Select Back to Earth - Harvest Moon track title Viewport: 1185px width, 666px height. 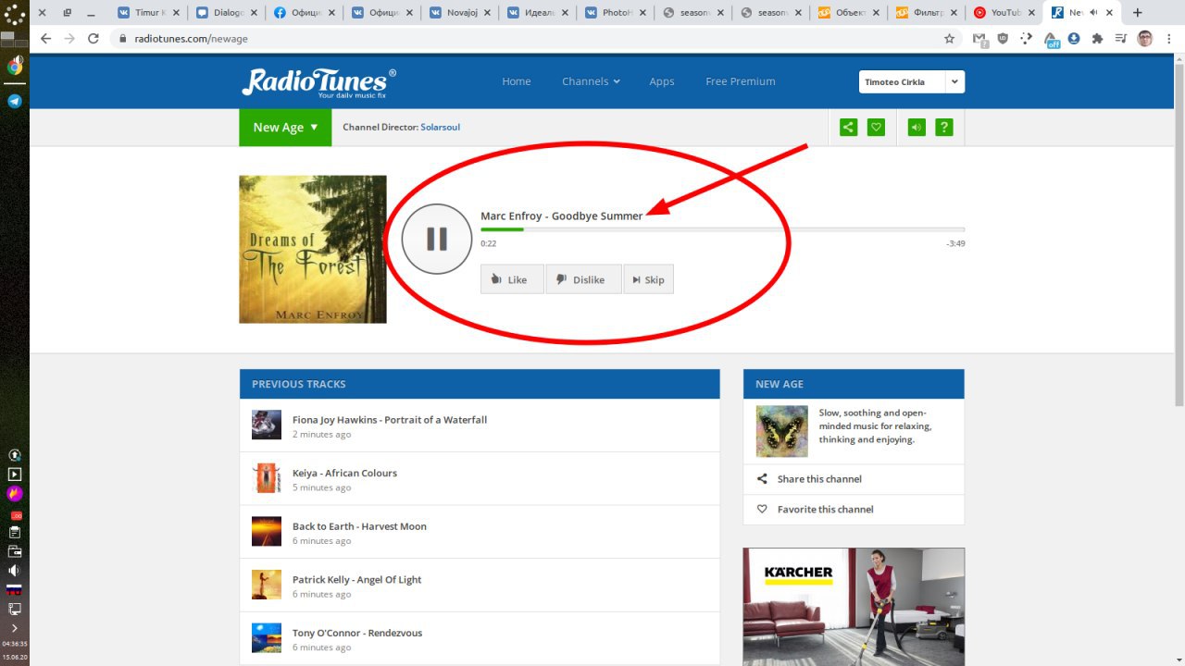coord(359,526)
